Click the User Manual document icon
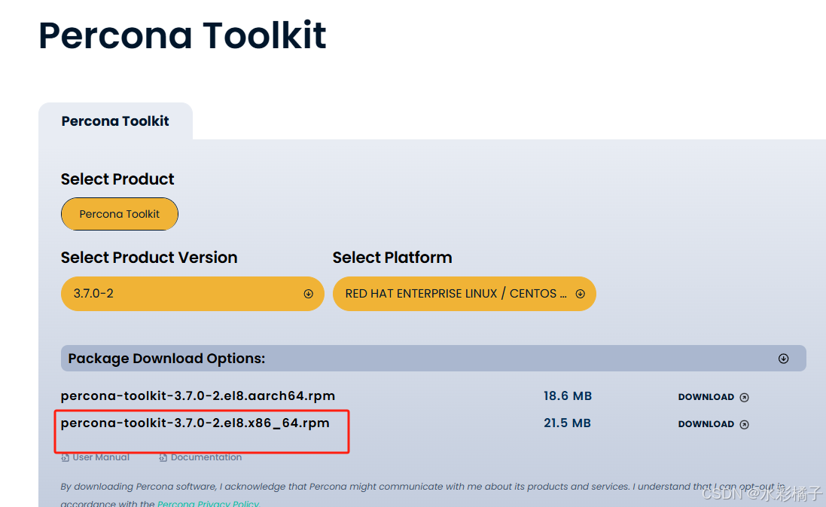This screenshot has width=826, height=507. click(x=65, y=457)
